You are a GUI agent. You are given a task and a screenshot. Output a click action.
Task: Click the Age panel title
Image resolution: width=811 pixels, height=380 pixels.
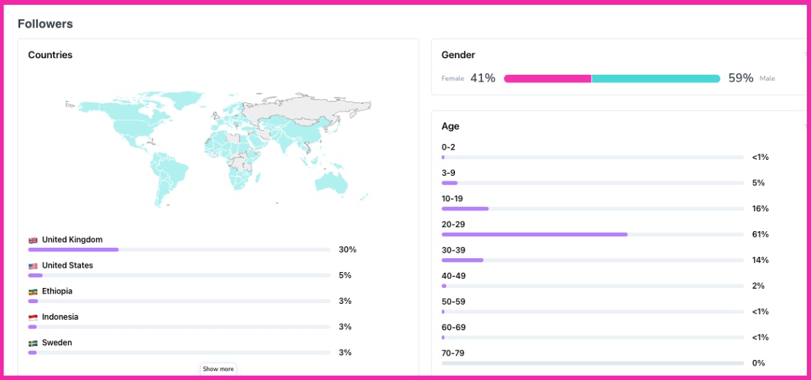(450, 126)
